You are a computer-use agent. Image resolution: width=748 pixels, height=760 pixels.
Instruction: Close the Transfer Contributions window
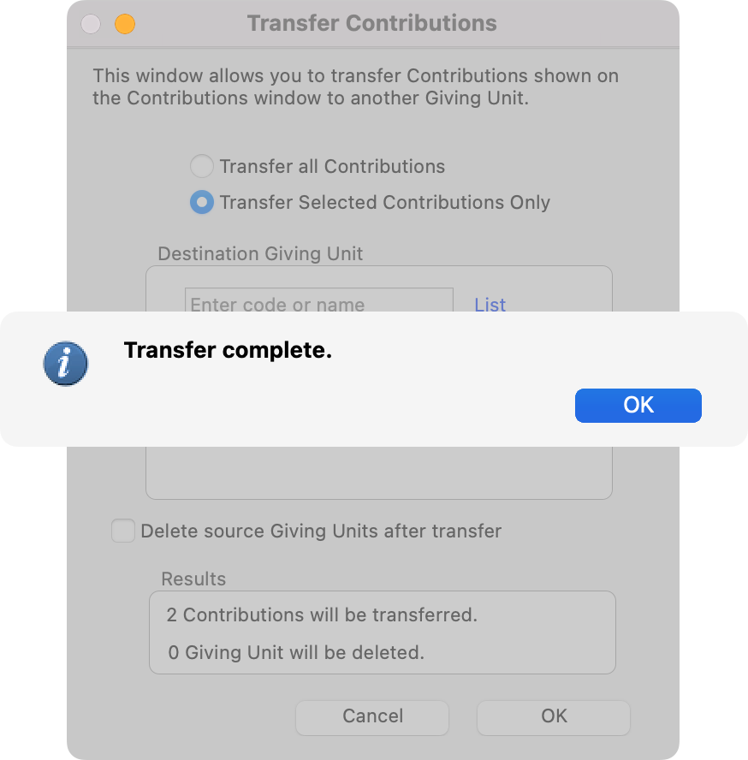pyautogui.click(x=91, y=24)
